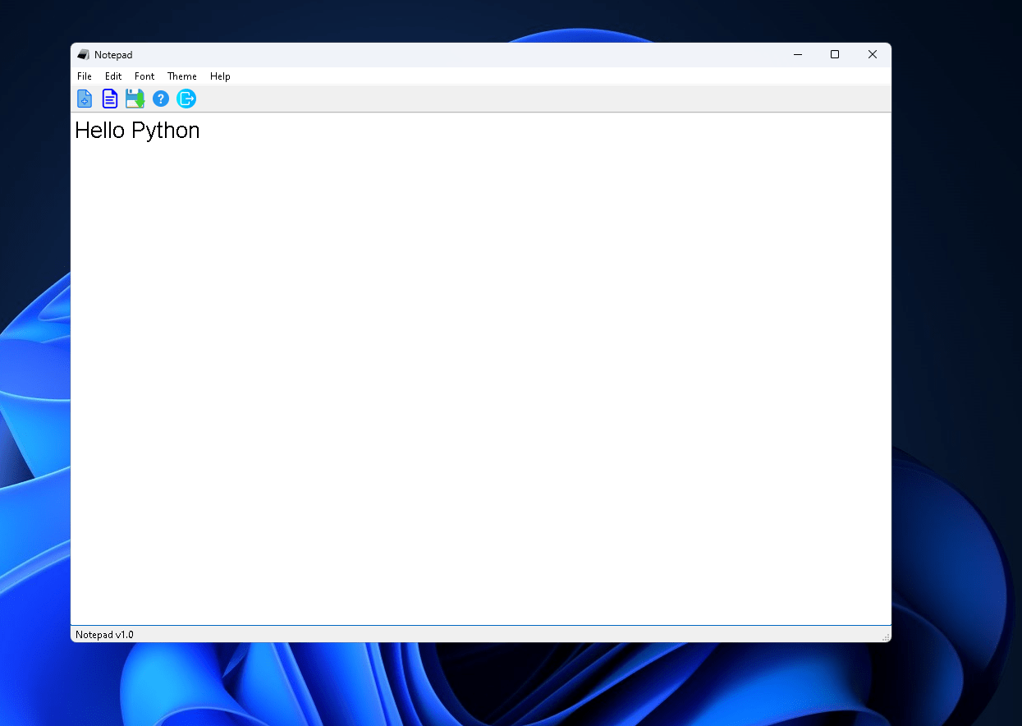Create a new document using the toolbar
Screen dimensions: 1022x726
(85, 99)
